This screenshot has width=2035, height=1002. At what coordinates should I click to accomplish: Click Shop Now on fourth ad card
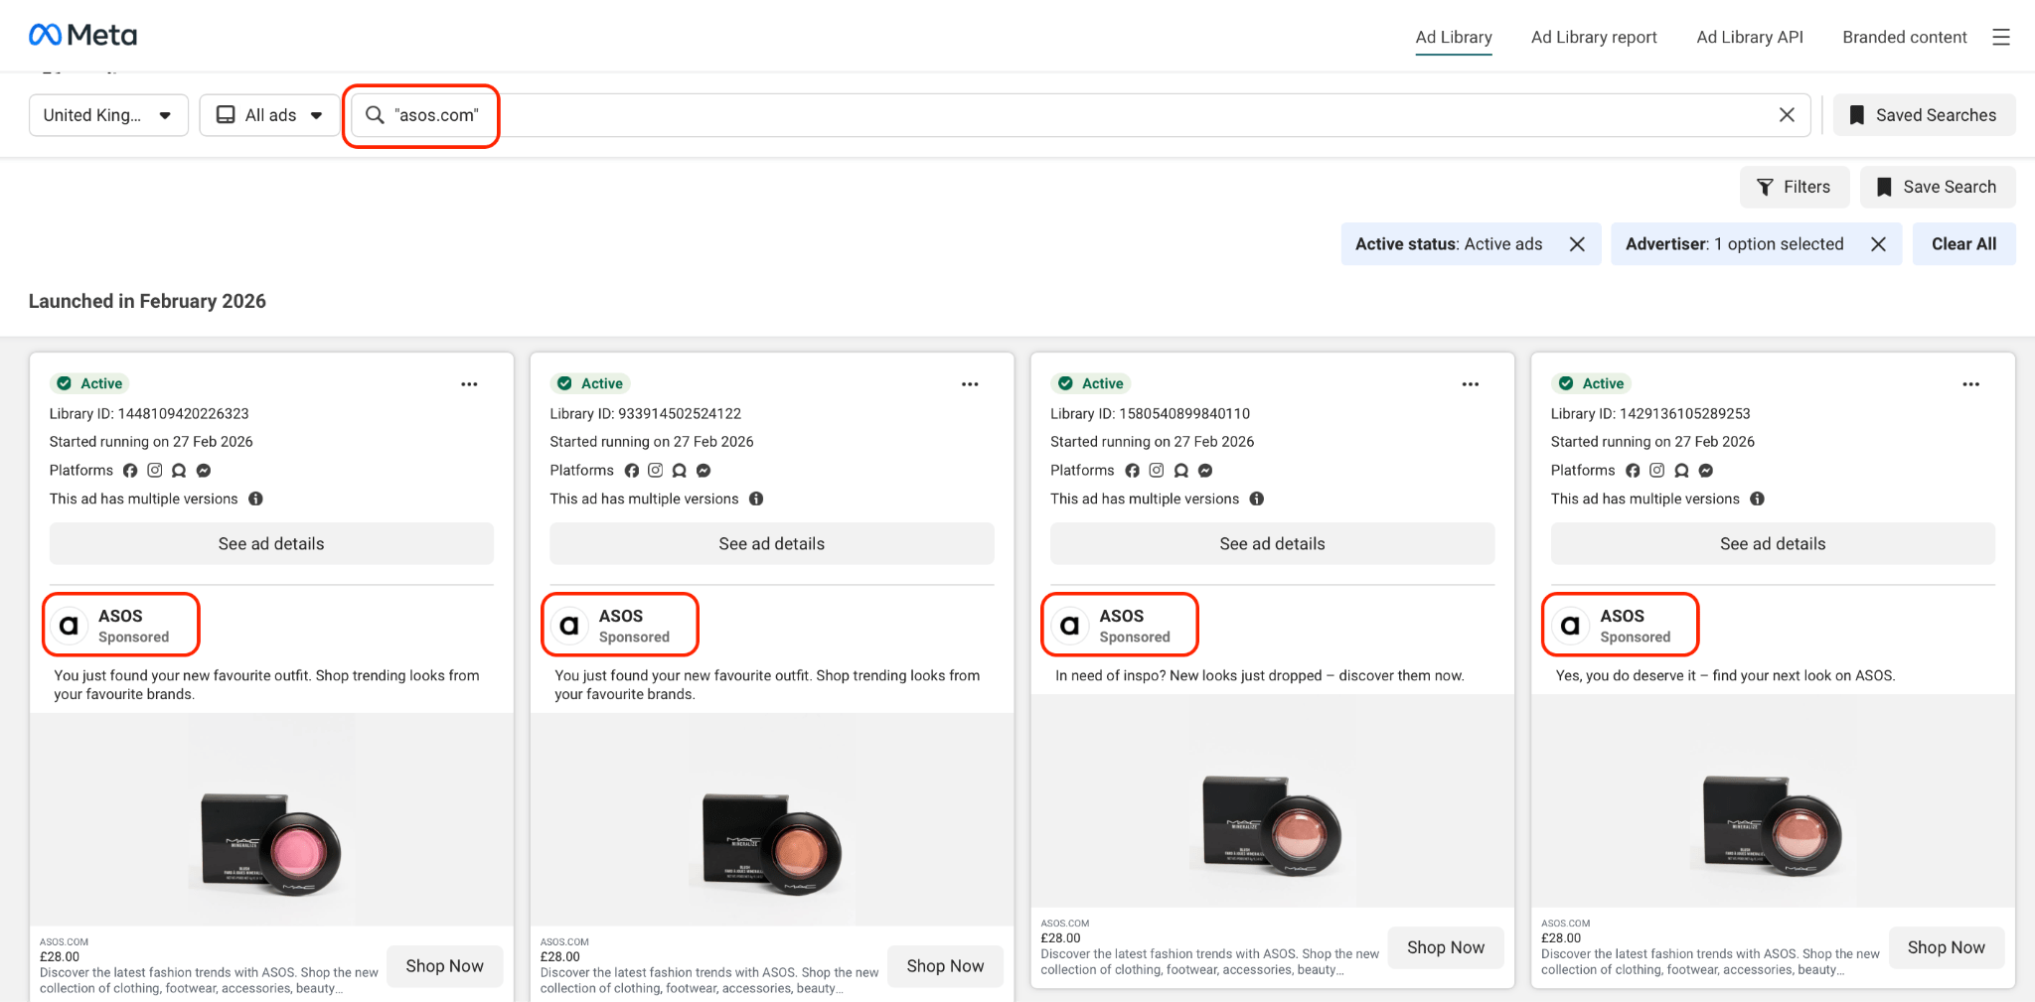click(1946, 947)
